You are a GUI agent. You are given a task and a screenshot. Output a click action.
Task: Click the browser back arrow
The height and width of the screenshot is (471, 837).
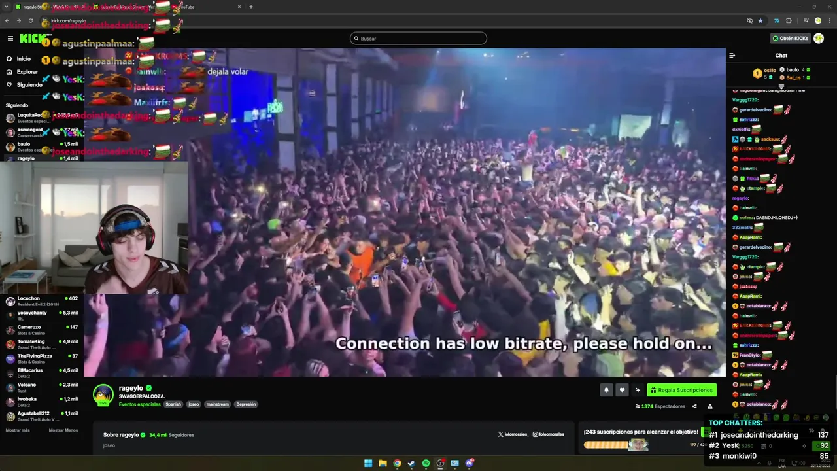coord(7,20)
